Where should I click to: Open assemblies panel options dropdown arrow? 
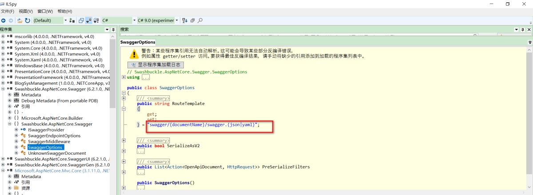[x=107, y=29]
